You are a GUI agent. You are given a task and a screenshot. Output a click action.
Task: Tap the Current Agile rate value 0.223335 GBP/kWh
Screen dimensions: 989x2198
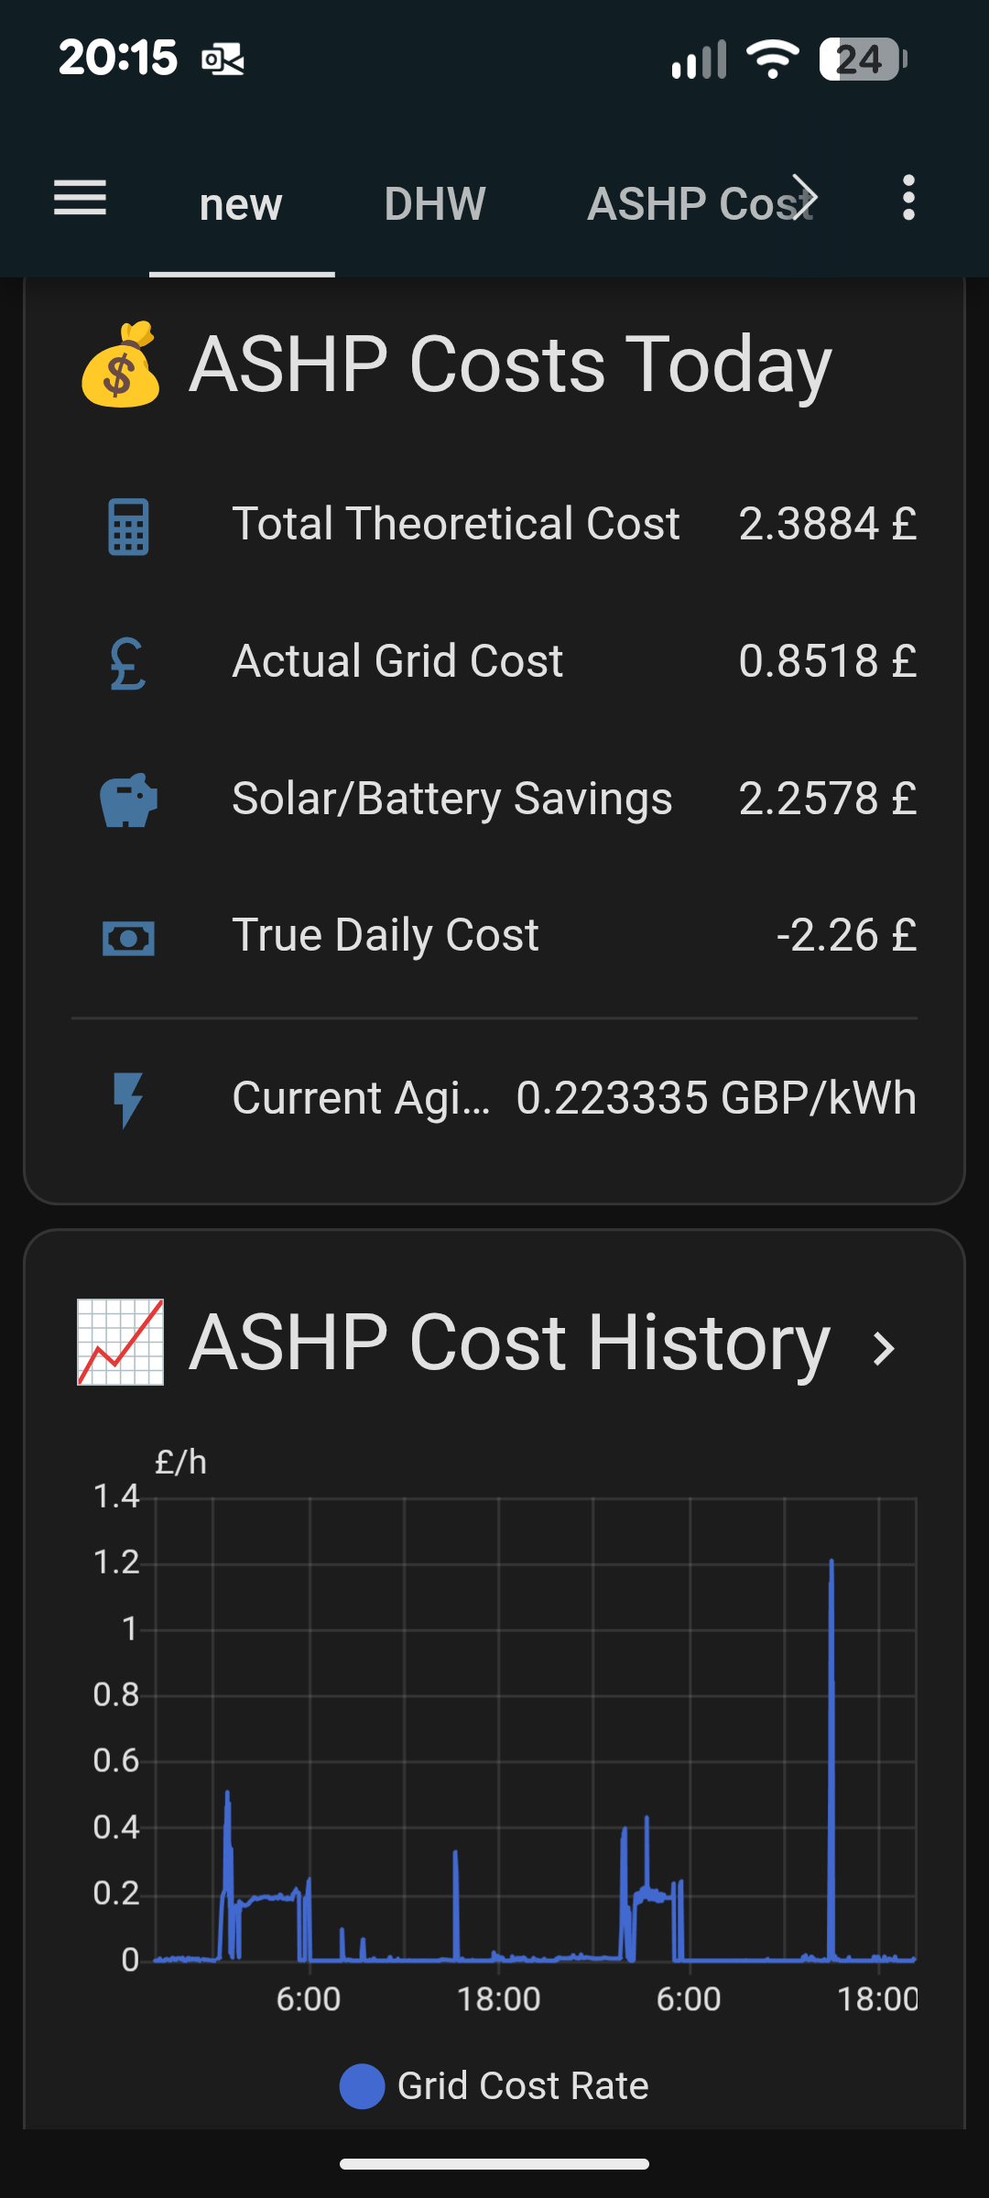(x=716, y=1098)
